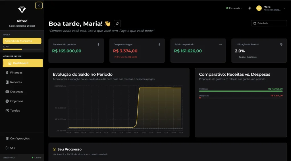Screen dimensions: 291x161
Task: Click the Saúde: Excelente status
Action: [x=247, y=57]
